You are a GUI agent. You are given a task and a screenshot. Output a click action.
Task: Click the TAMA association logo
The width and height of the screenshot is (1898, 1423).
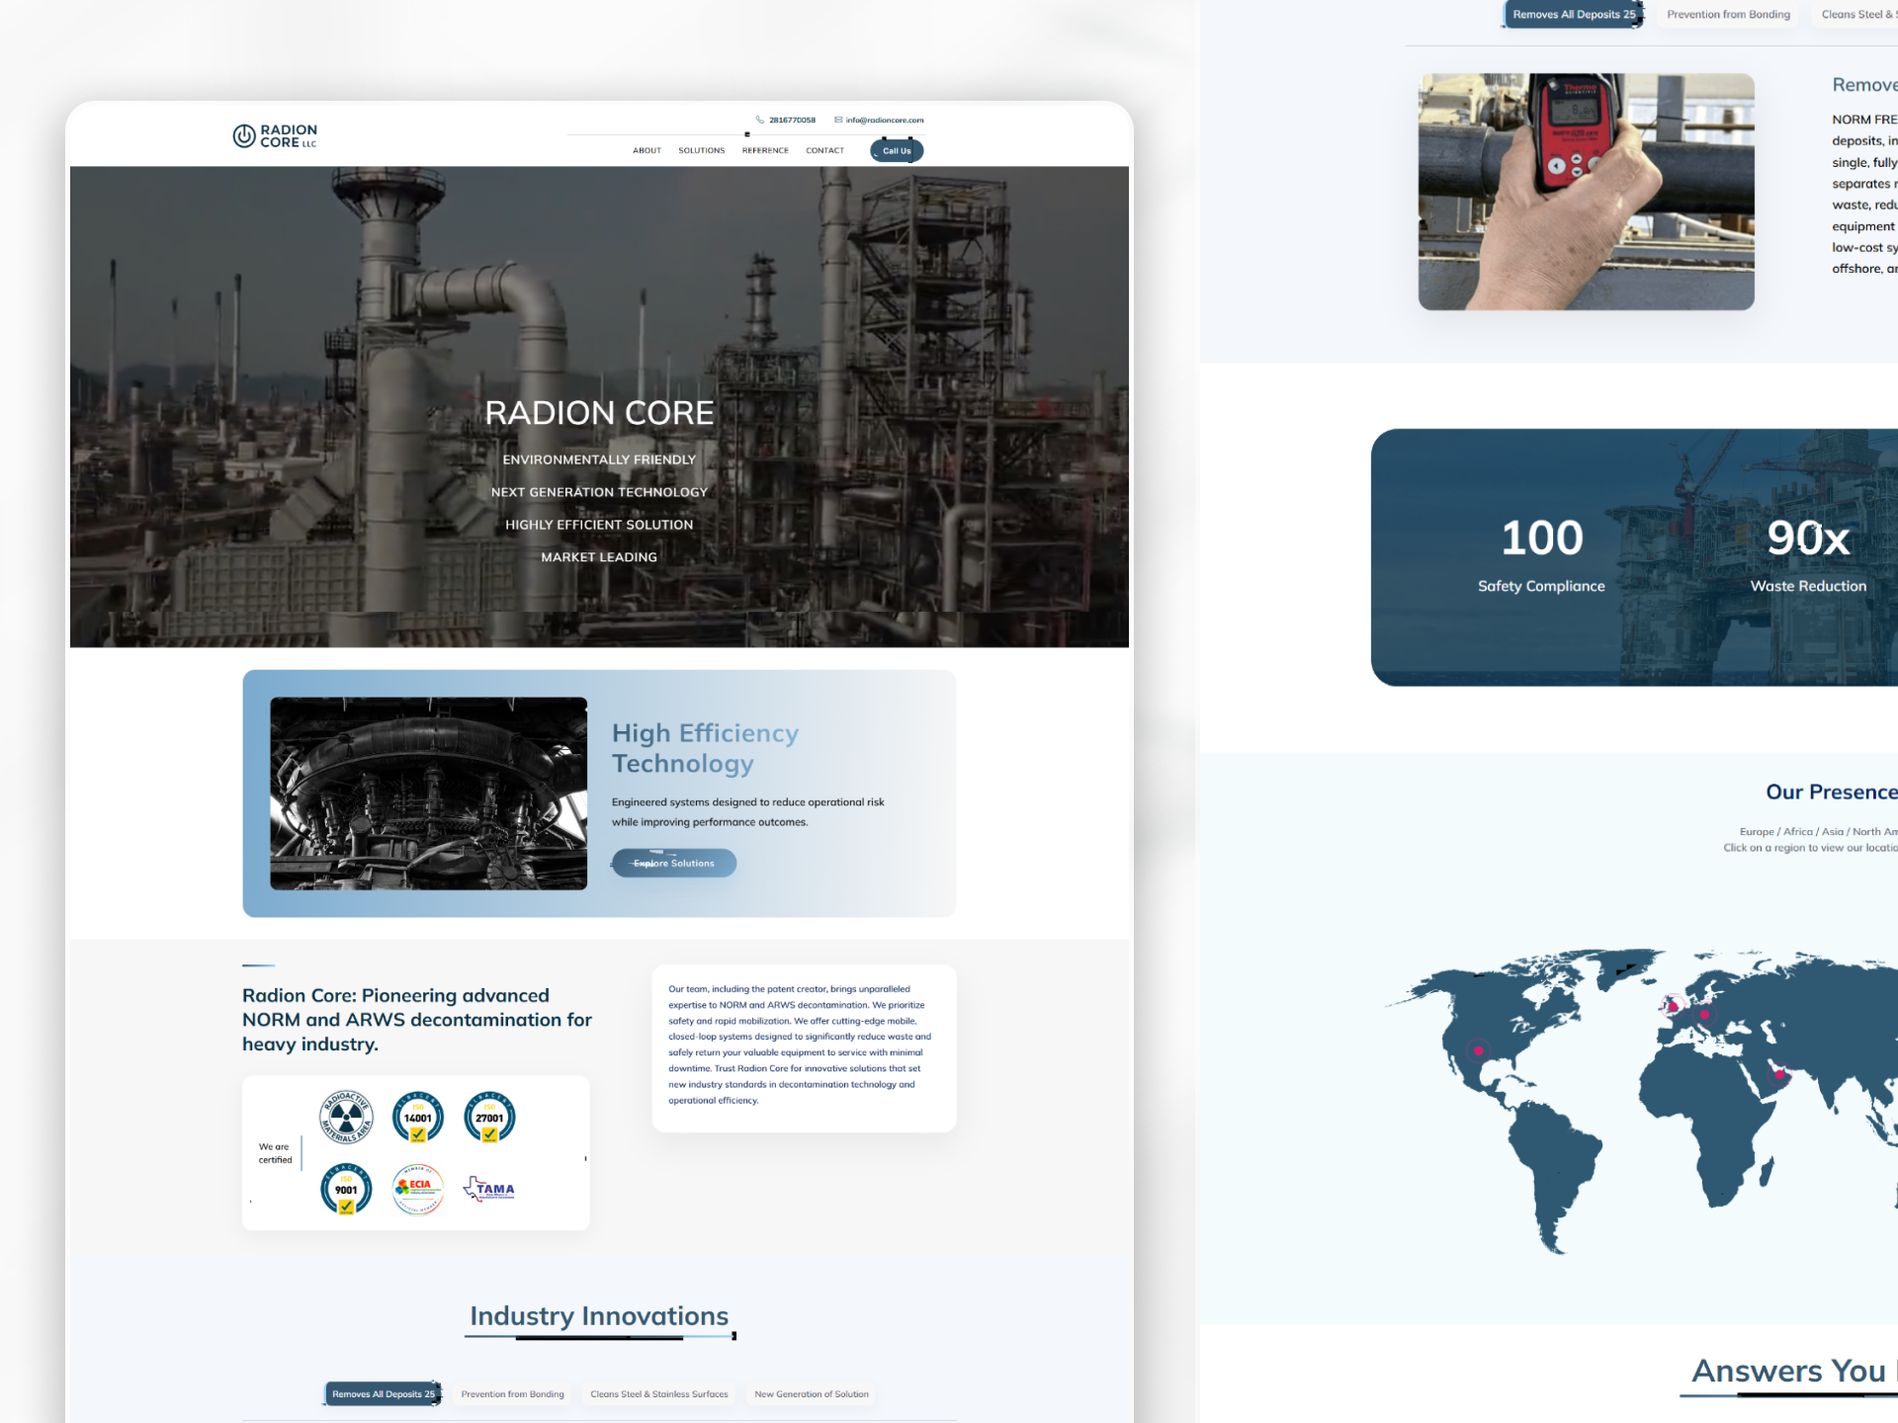[489, 1189]
